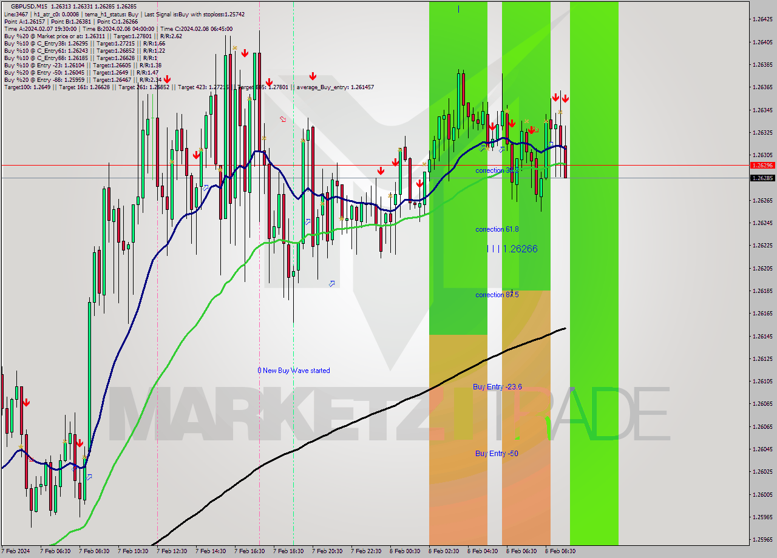The height and width of the screenshot is (558, 777).
Task: Click the 1.26345 price axis value
Action: (762, 110)
